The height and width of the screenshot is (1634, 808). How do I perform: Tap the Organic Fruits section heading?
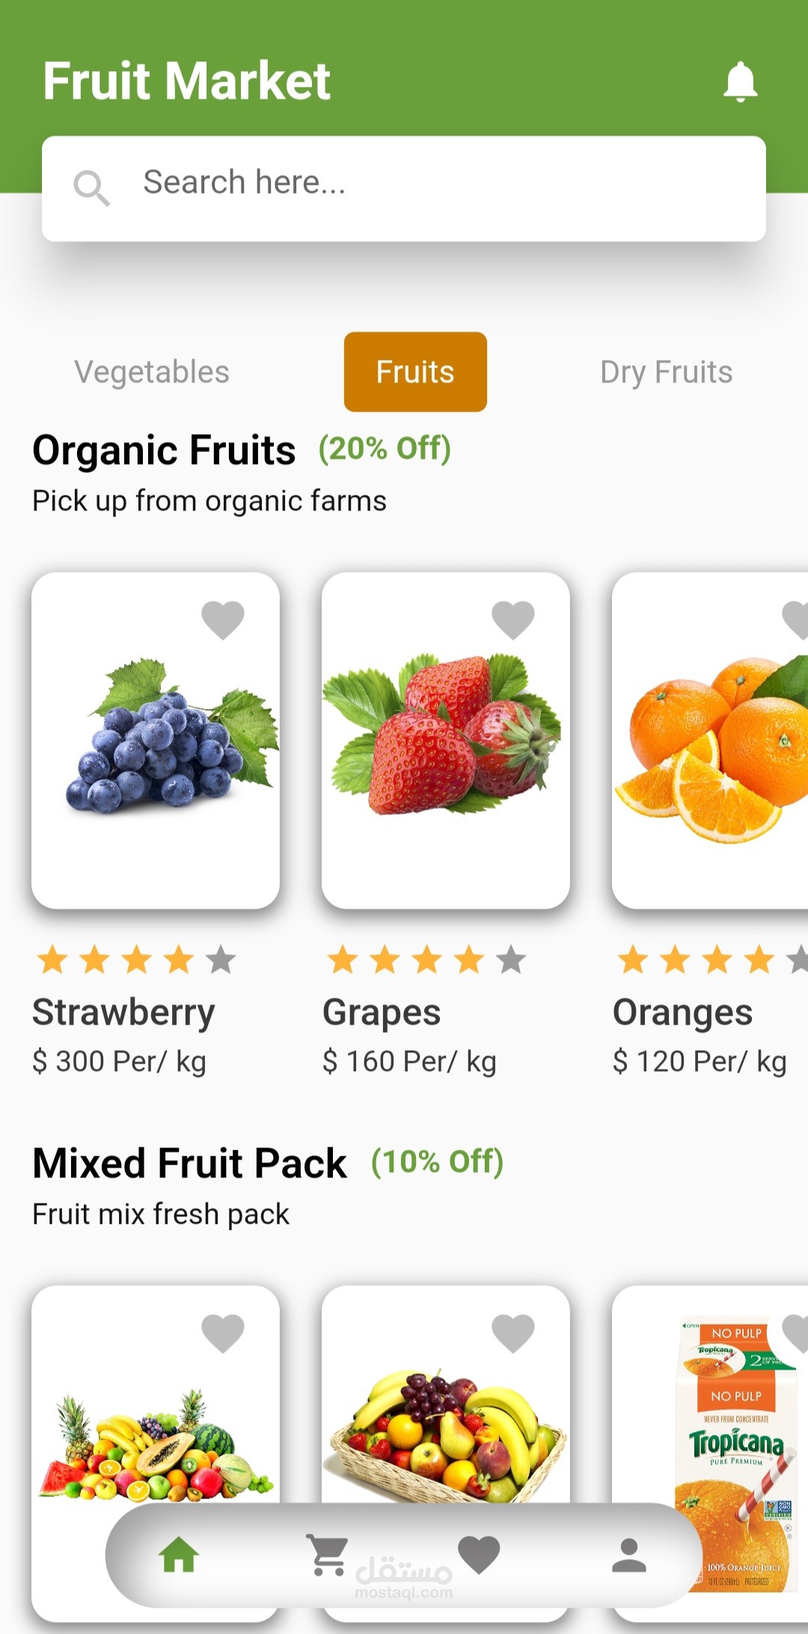click(x=164, y=451)
